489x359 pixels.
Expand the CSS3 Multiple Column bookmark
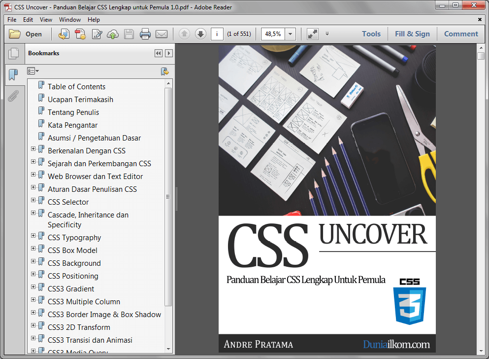[x=33, y=299]
